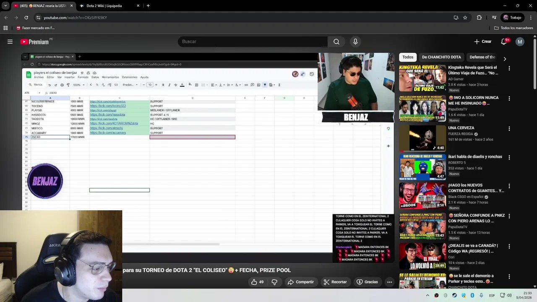Image resolution: width=537 pixels, height=302 pixels.
Task: Open the ESP language indicator in taskbar
Action: (492, 295)
